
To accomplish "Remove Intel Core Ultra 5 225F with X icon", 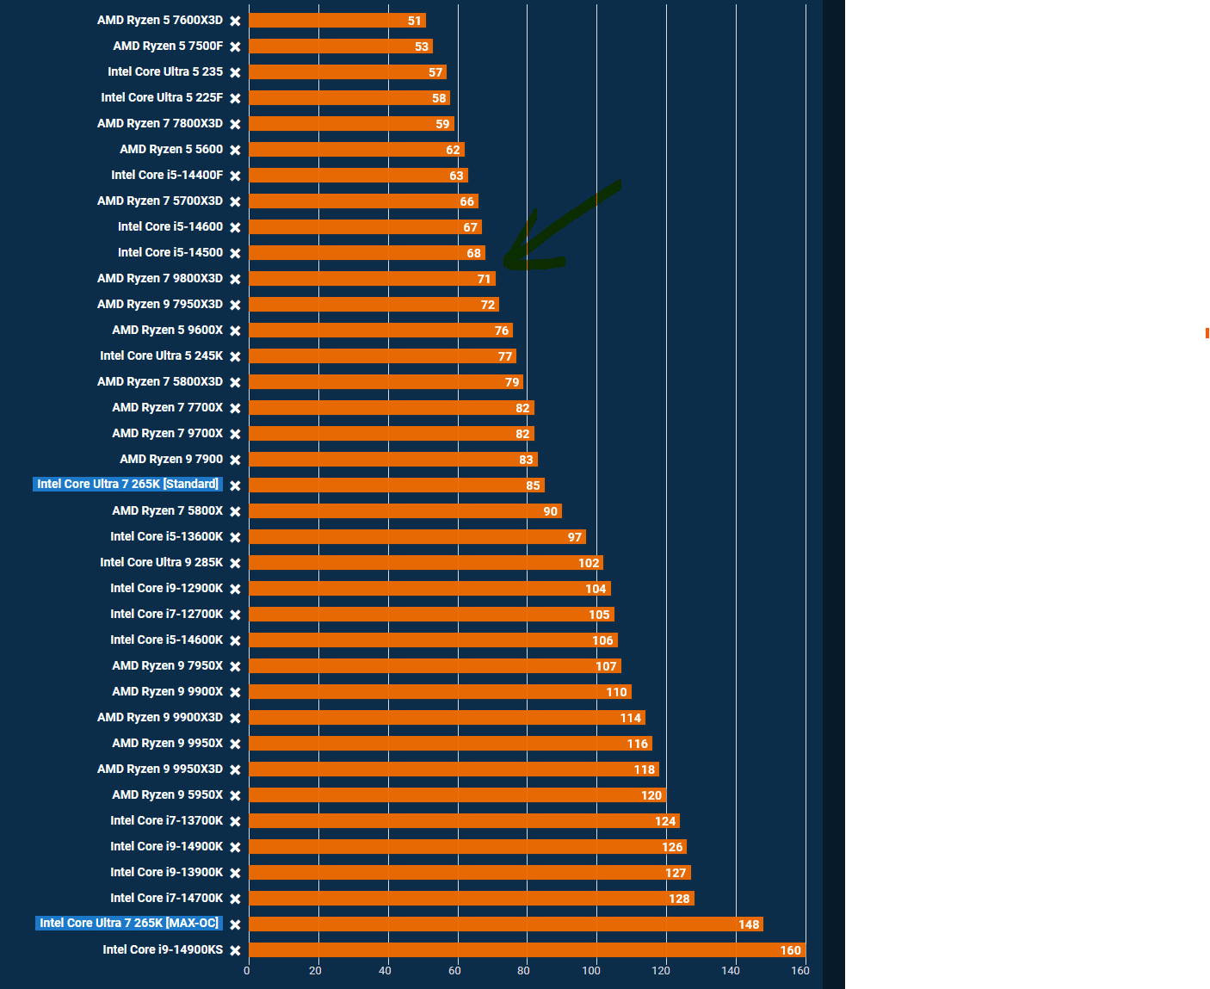I will click(235, 98).
